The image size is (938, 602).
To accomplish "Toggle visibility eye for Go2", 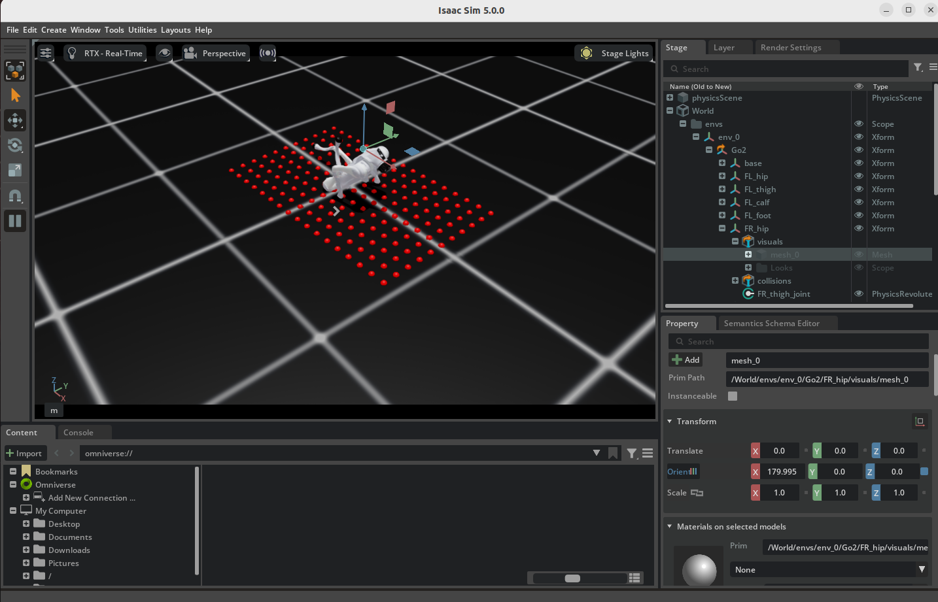I will [x=859, y=150].
